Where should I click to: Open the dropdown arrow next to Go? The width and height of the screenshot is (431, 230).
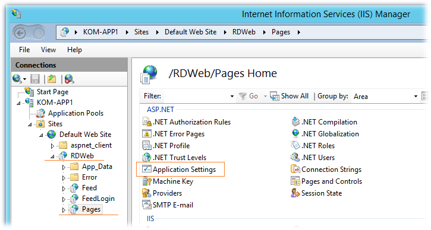point(265,96)
